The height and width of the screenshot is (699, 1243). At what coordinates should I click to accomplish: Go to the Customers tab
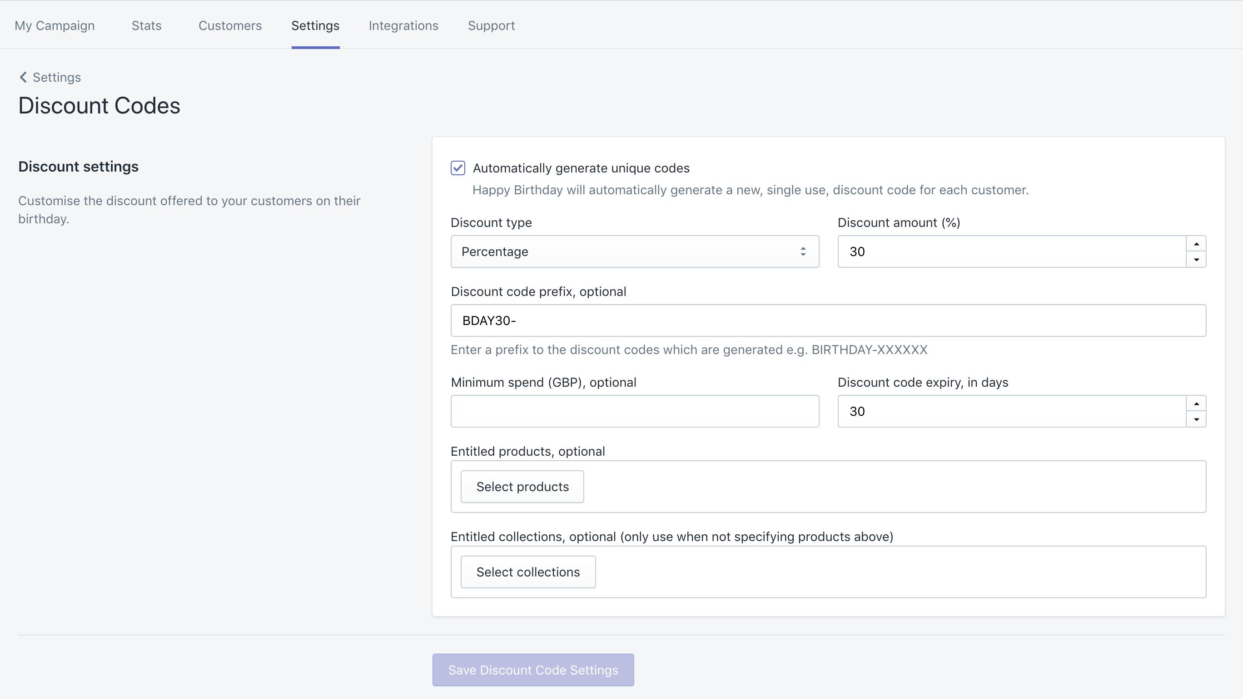pos(230,25)
